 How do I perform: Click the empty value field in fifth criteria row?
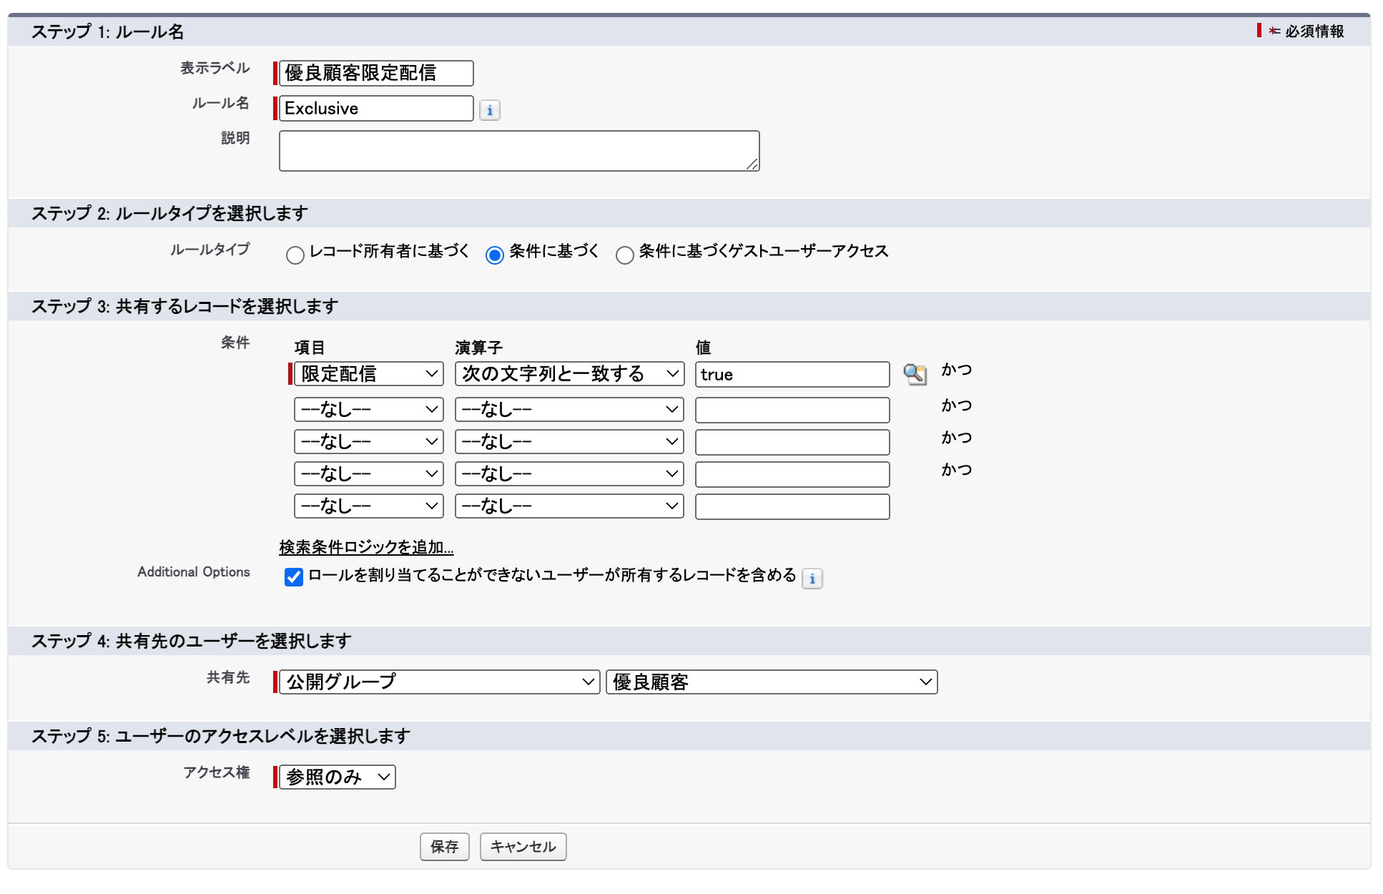tap(792, 507)
